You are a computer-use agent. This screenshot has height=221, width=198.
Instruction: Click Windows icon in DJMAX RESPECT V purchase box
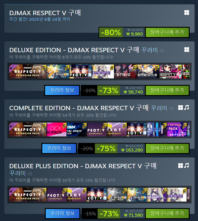click(x=187, y=13)
